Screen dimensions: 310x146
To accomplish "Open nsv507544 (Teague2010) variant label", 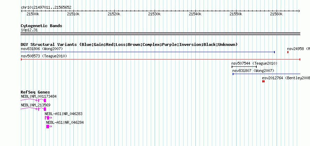I will 255,64.
